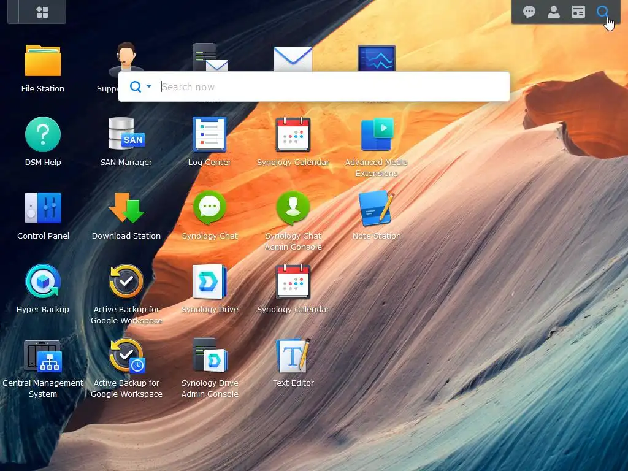Open the user options person icon
Viewport: 628px width, 471px height.
(x=554, y=12)
